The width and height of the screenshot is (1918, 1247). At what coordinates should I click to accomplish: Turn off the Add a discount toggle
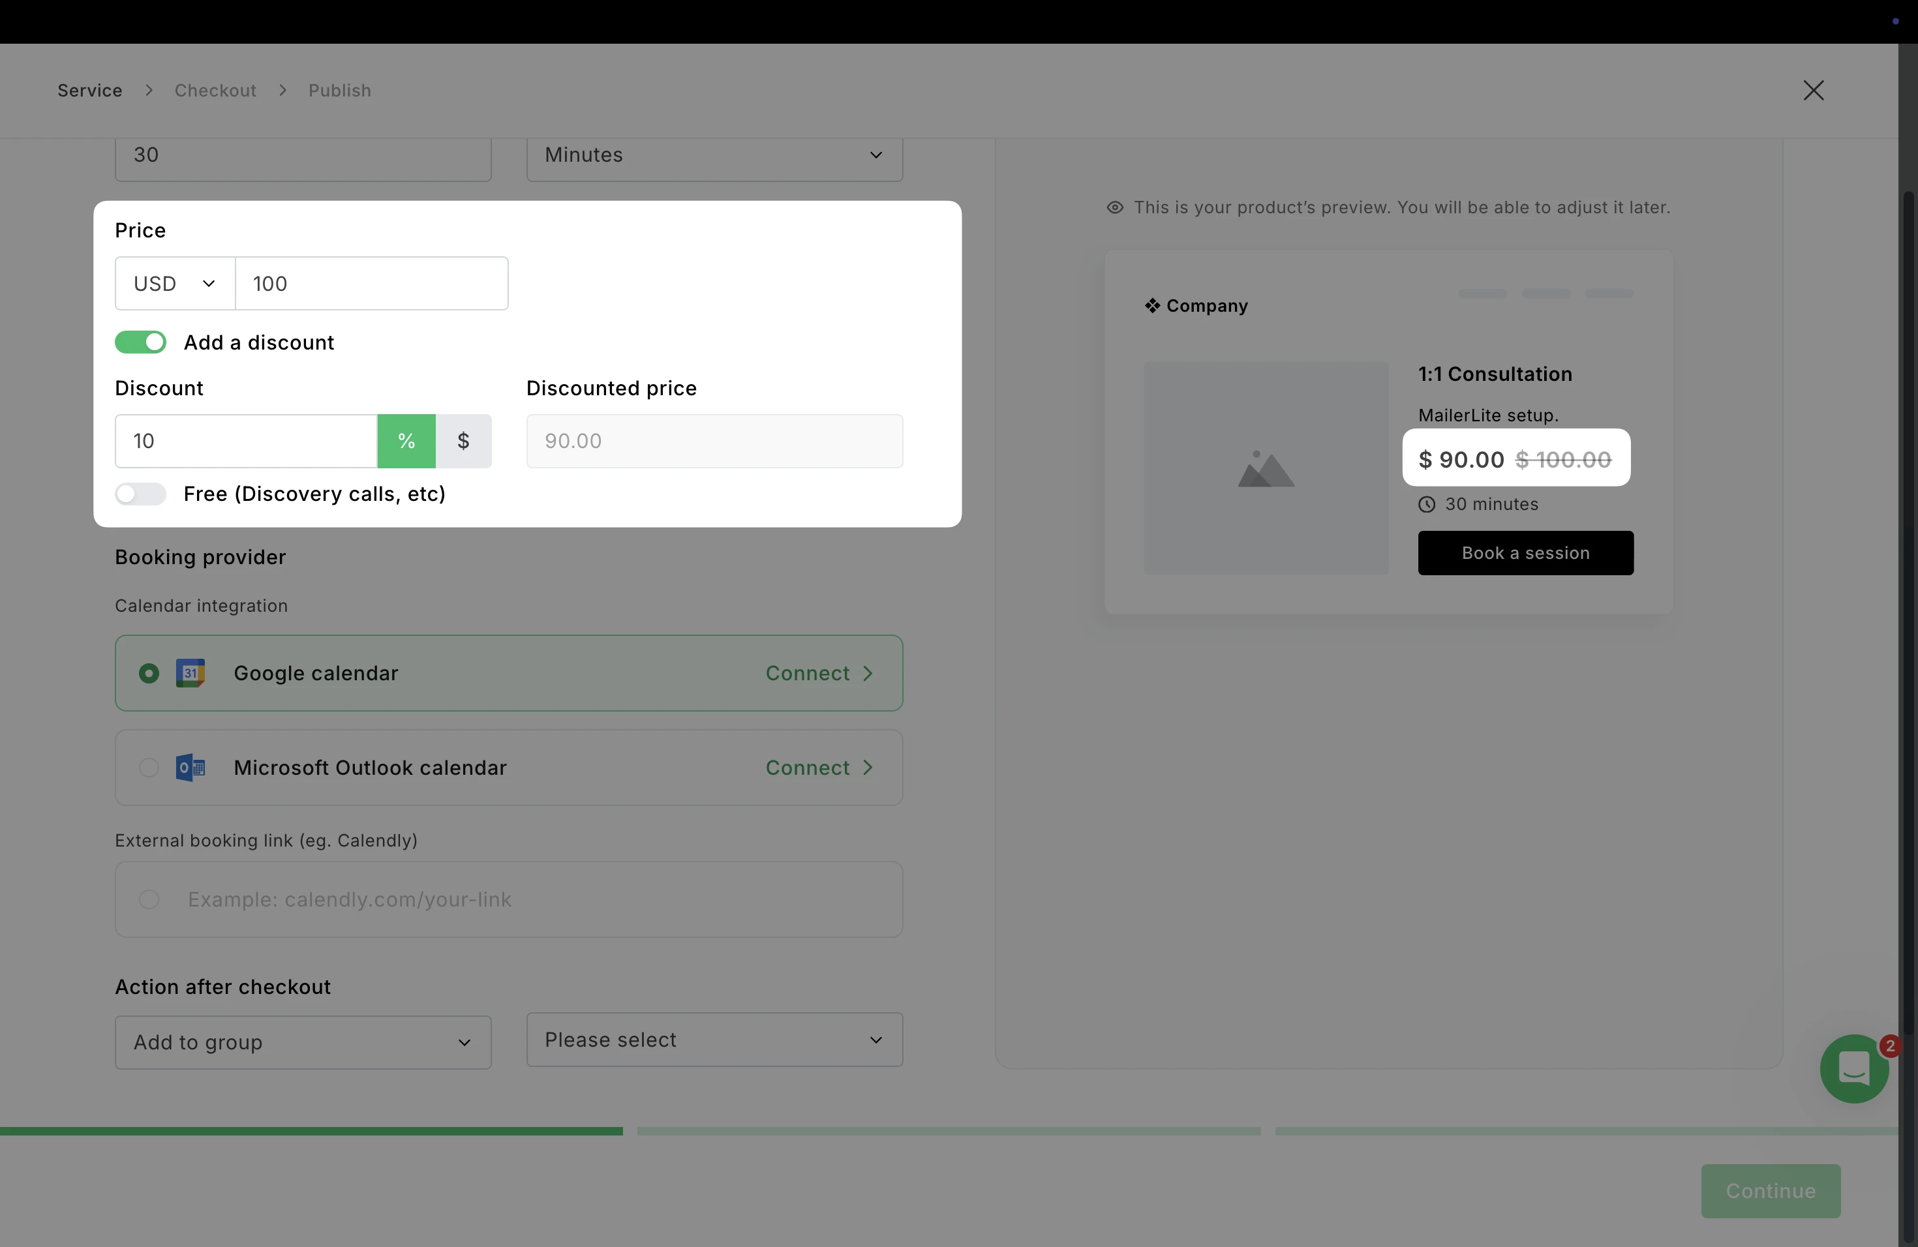(141, 342)
